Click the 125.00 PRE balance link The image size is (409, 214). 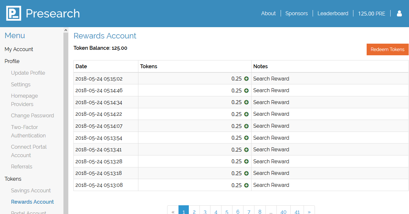pos(371,14)
